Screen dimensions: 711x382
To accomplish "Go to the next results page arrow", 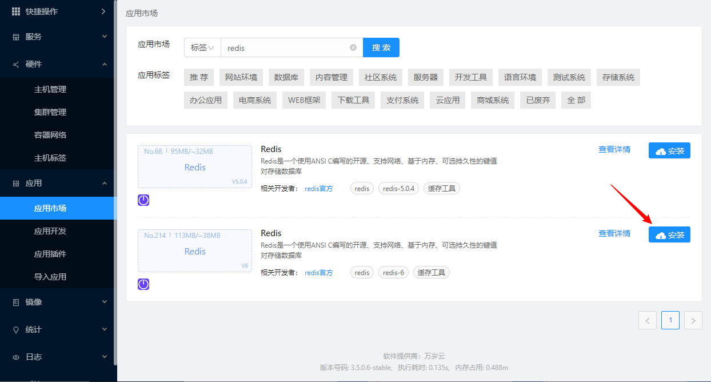I will tap(693, 321).
